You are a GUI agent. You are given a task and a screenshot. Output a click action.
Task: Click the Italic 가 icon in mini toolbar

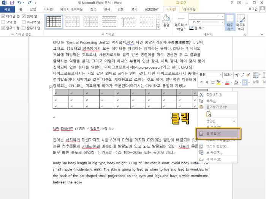pyautogui.click(x=207, y=82)
